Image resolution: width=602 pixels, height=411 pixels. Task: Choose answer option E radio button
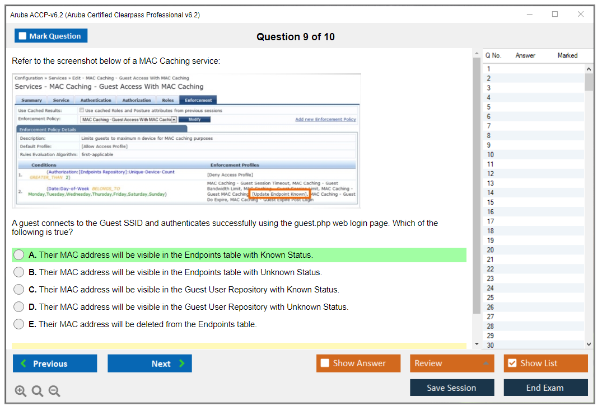click(x=19, y=324)
